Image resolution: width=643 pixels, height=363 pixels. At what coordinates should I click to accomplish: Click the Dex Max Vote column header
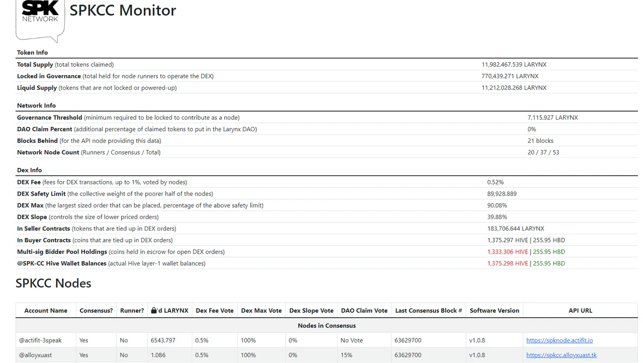coord(261,310)
